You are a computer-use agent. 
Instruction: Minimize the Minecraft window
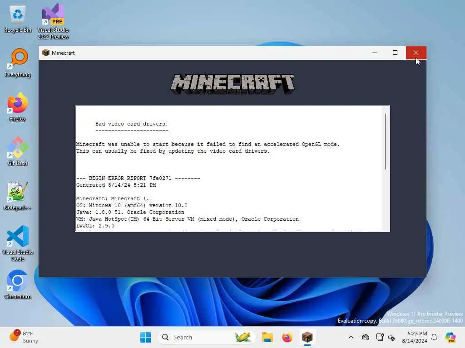(375, 53)
